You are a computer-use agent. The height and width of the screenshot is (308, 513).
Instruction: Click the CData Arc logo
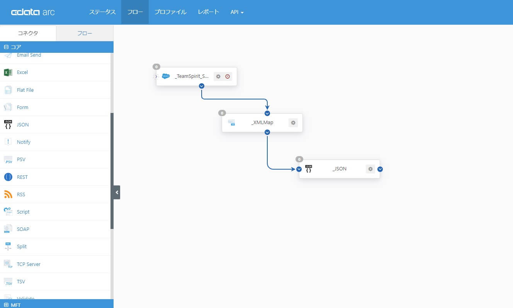[x=33, y=12]
